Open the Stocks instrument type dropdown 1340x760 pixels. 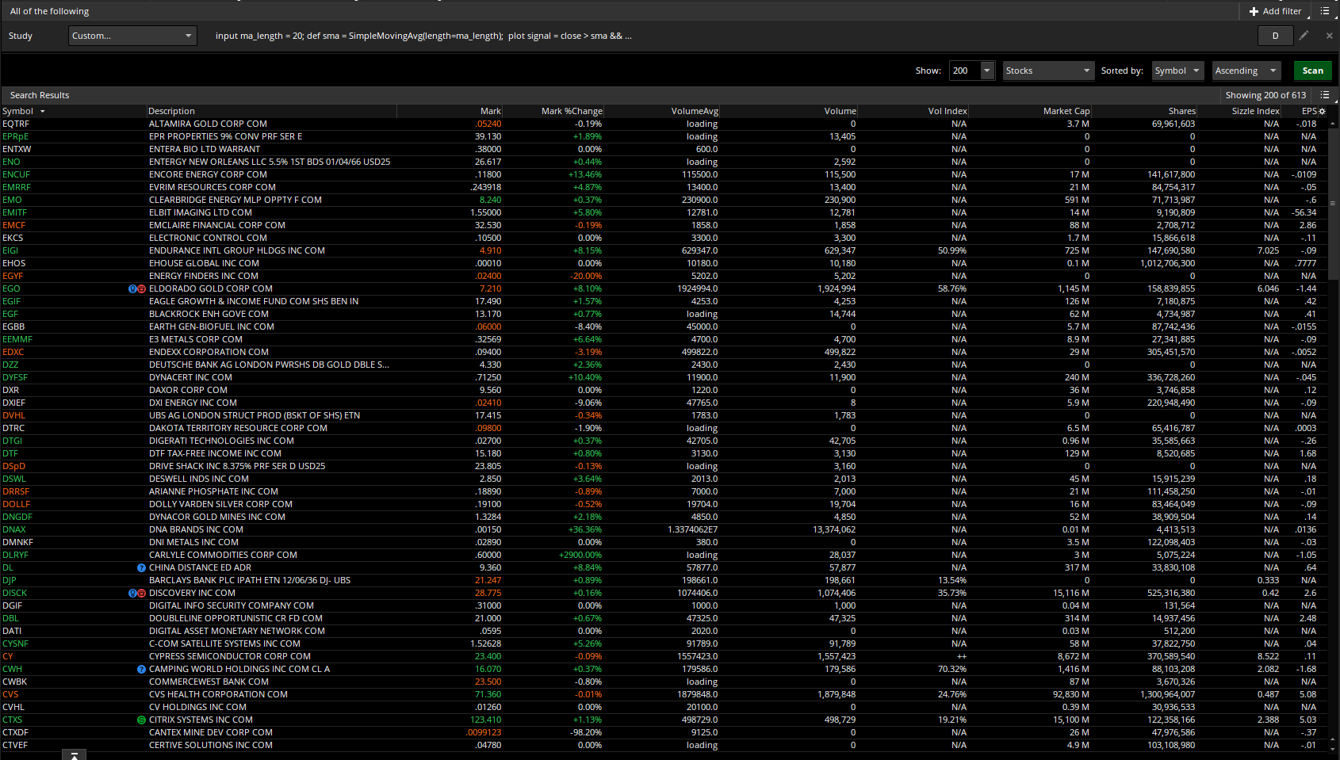click(x=1048, y=71)
